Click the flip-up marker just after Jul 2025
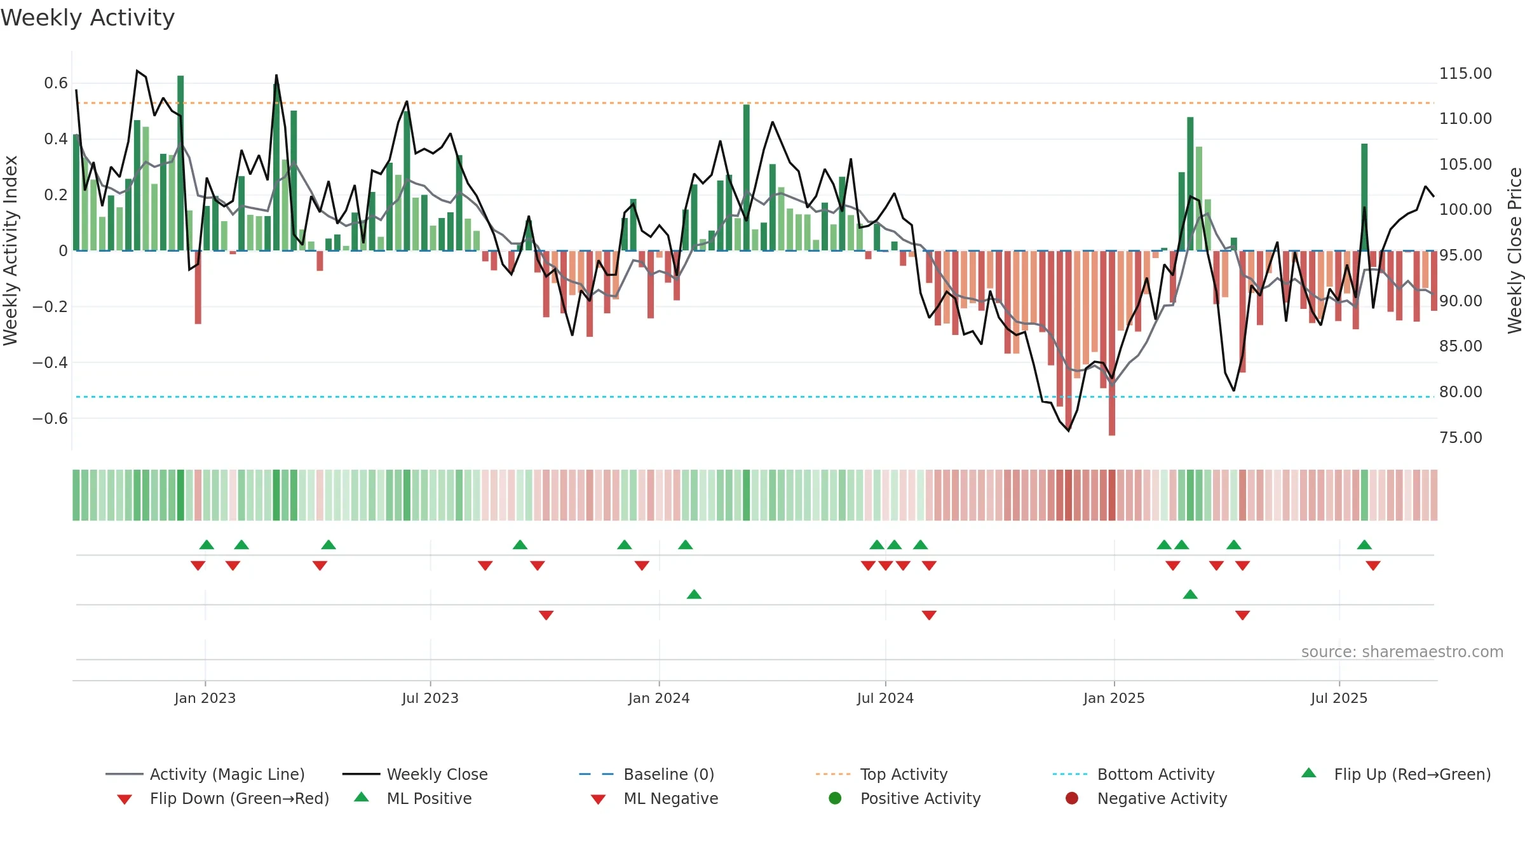The image size is (1525, 858). pyautogui.click(x=1364, y=545)
